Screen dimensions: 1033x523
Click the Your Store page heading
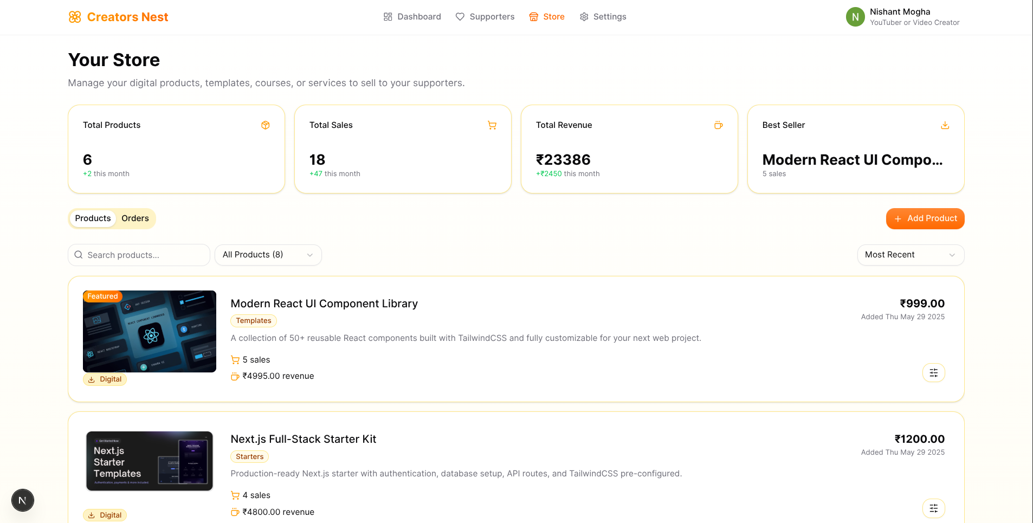coord(114,60)
